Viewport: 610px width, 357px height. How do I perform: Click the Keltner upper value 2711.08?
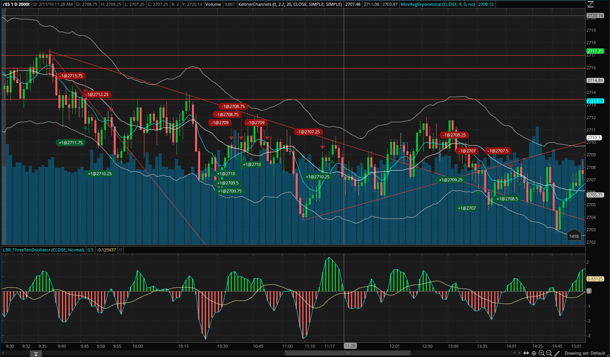click(371, 4)
